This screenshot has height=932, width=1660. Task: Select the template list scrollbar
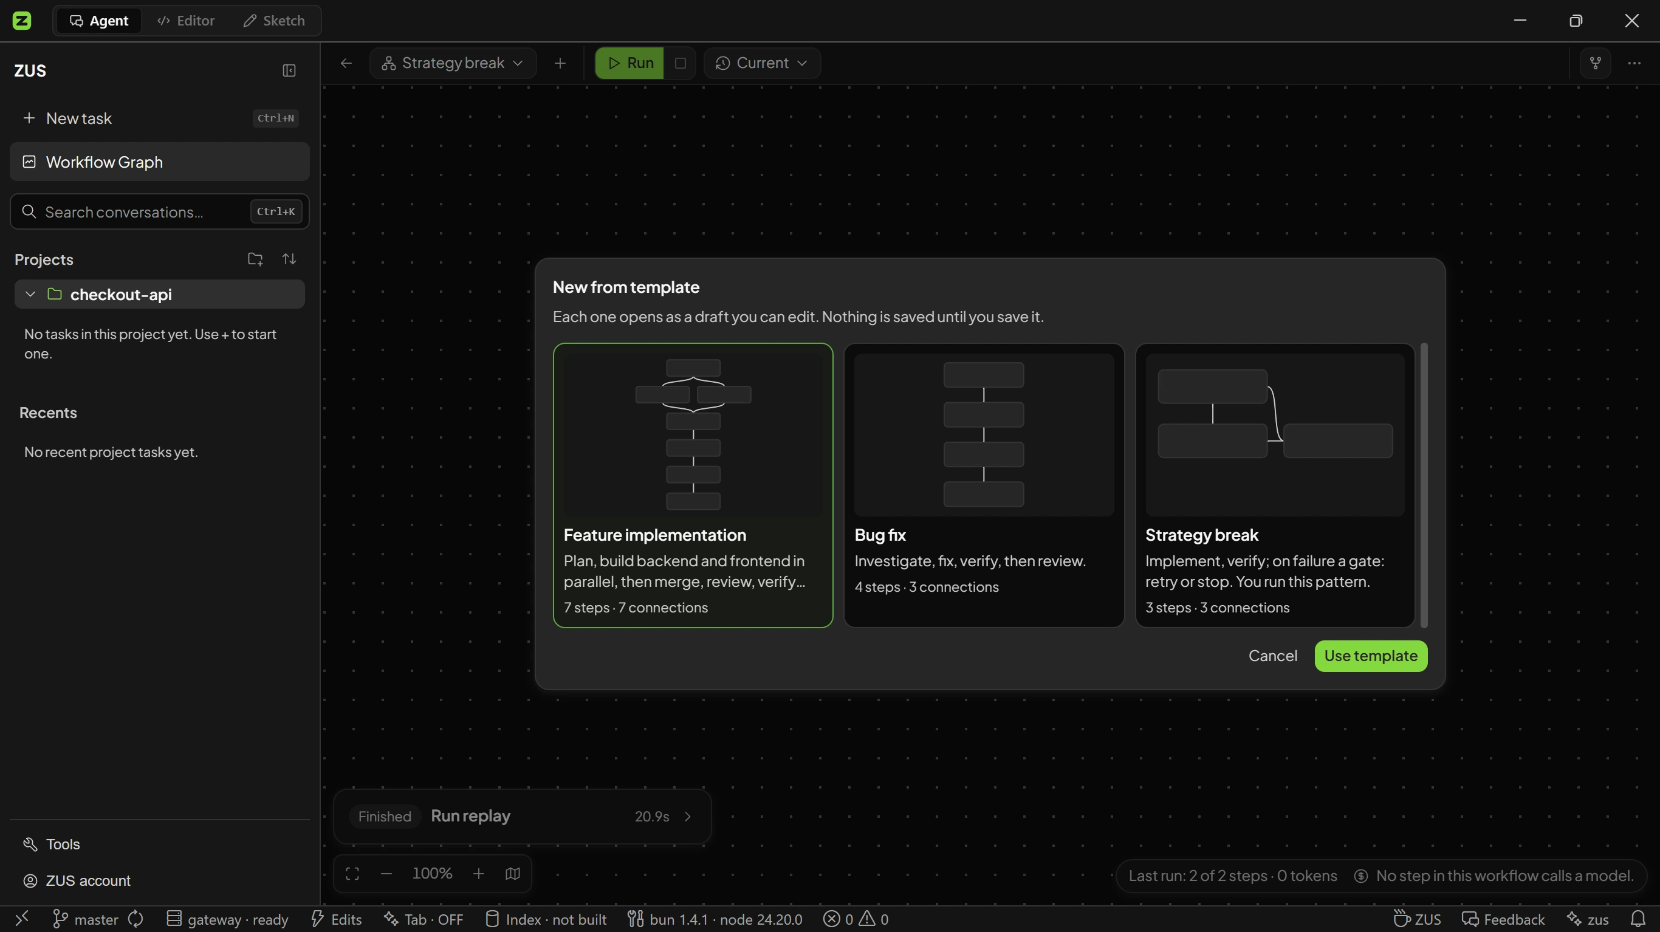(x=1424, y=485)
